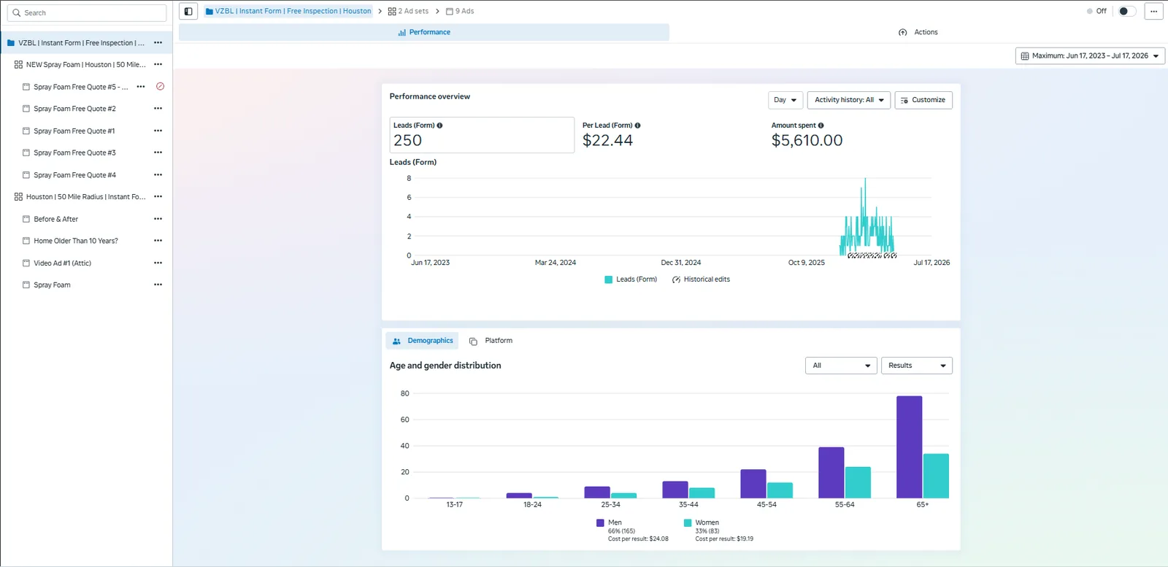The image size is (1168, 567).
Task: Open the Day granularity dropdown
Action: tap(785, 100)
